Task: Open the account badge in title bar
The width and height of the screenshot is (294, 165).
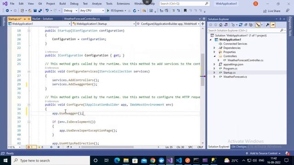Action: click(255, 4)
